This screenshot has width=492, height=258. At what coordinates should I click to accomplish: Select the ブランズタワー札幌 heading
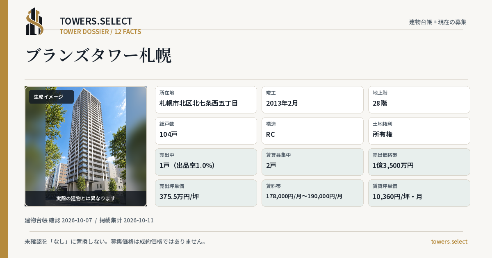98,56
